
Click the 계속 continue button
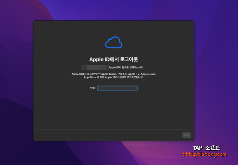(x=186, y=135)
